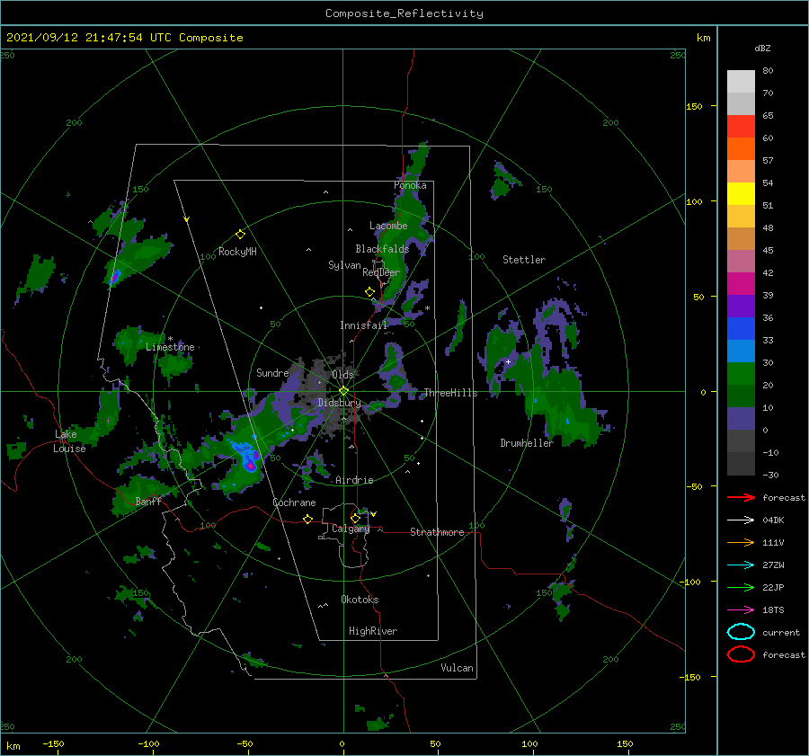Click the cyan current ellipse in legend
The image size is (809, 756).
(741, 632)
